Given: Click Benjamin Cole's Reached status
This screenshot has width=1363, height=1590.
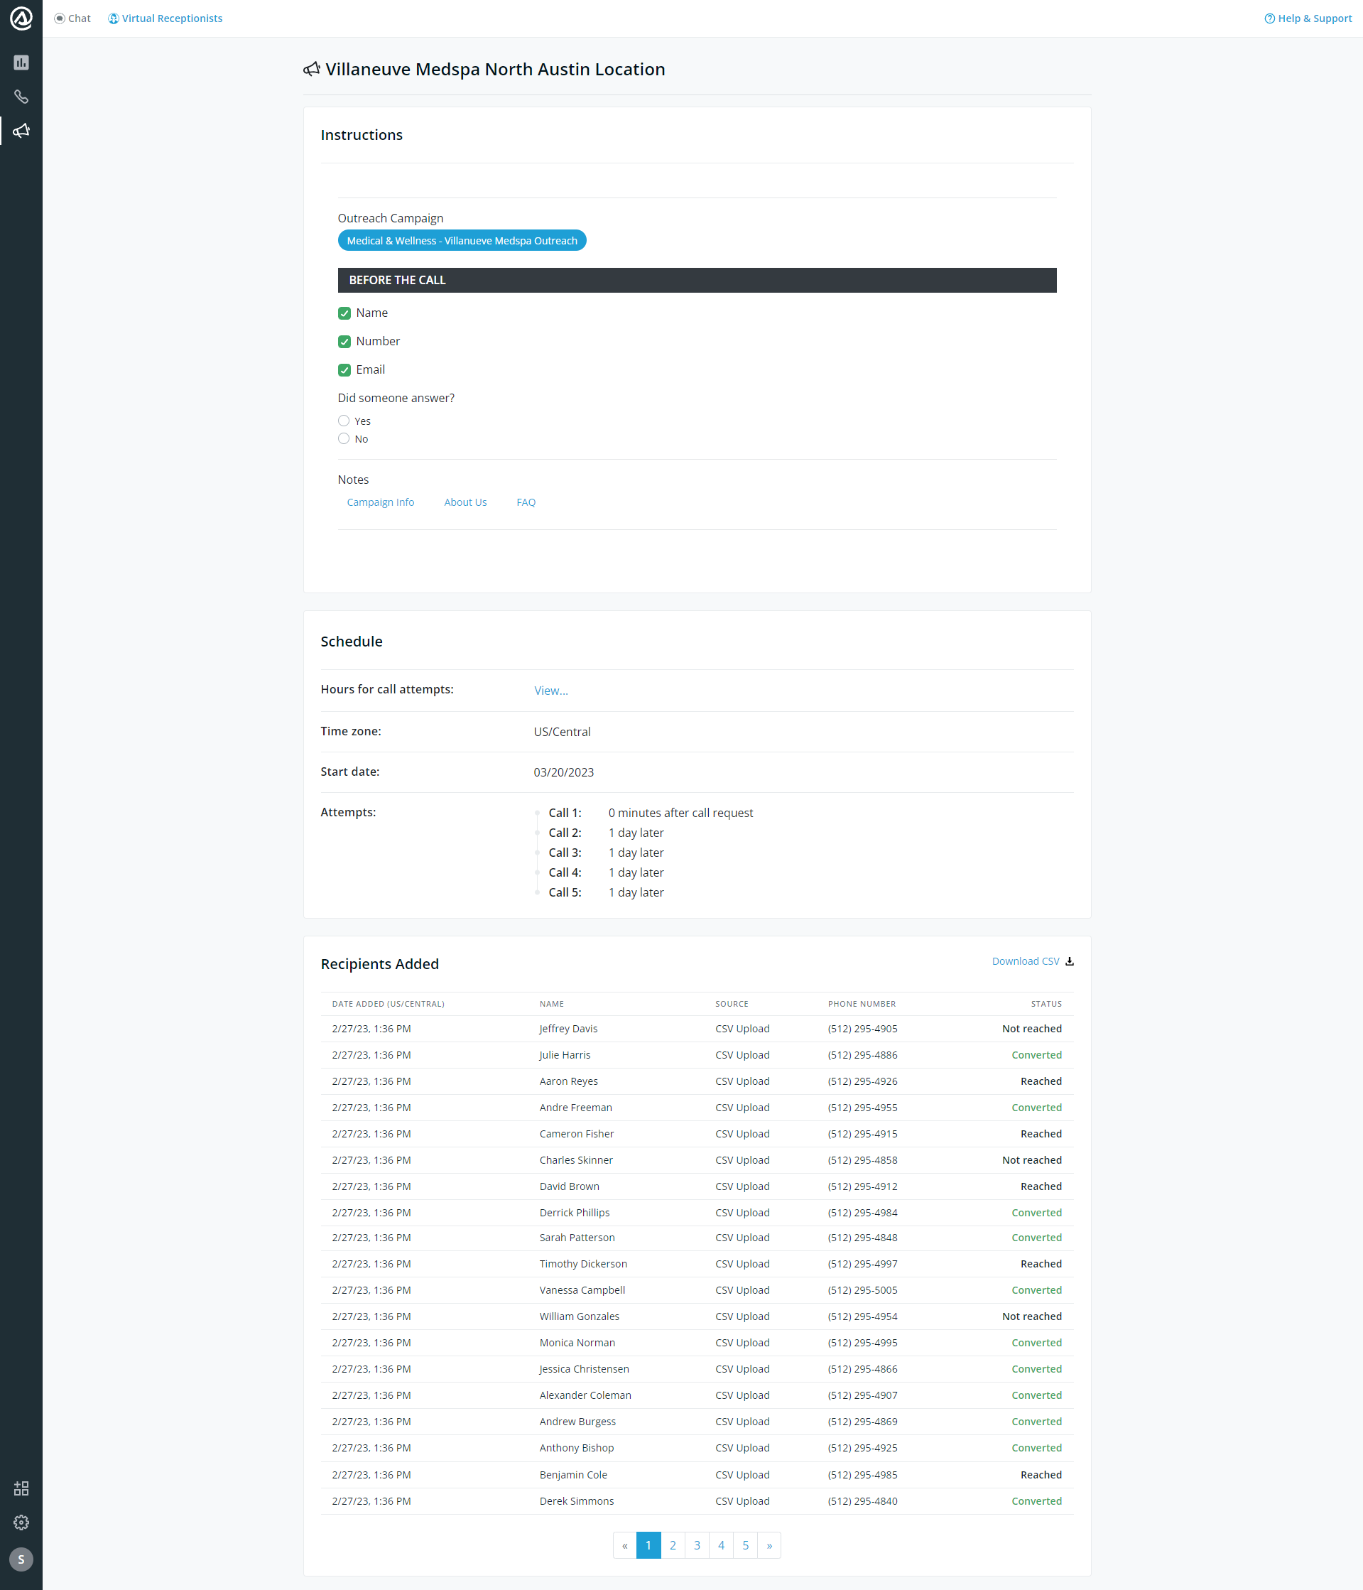Looking at the screenshot, I should point(1041,1474).
